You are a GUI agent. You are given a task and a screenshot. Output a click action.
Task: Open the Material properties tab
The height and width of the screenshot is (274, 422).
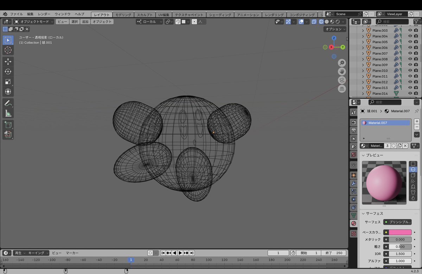tap(354, 223)
